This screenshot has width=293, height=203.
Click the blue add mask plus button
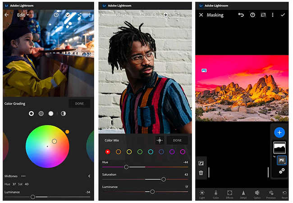coord(279,133)
